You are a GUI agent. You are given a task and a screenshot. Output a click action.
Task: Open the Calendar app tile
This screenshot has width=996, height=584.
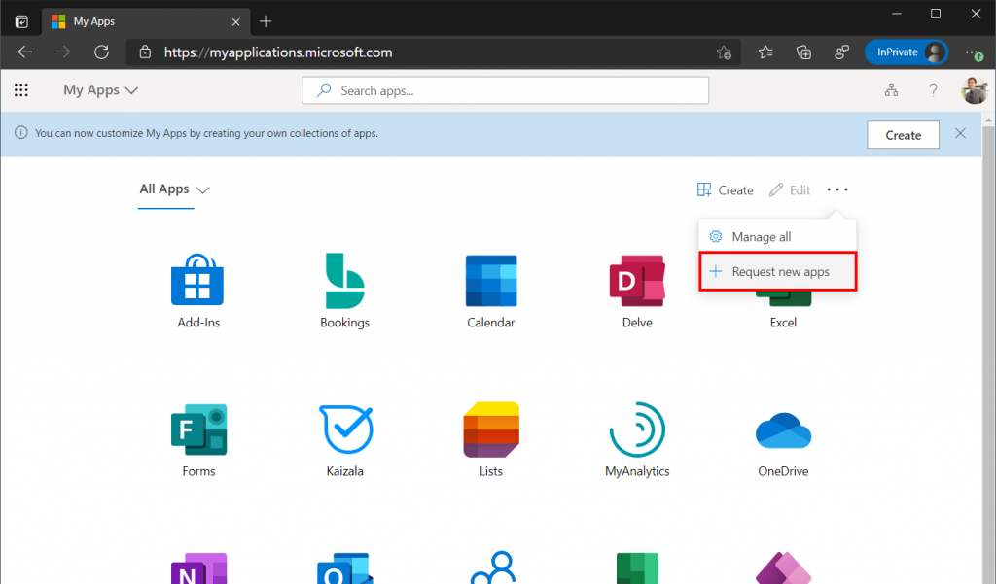pos(491,291)
